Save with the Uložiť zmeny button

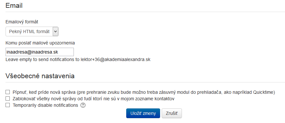pos(143,113)
